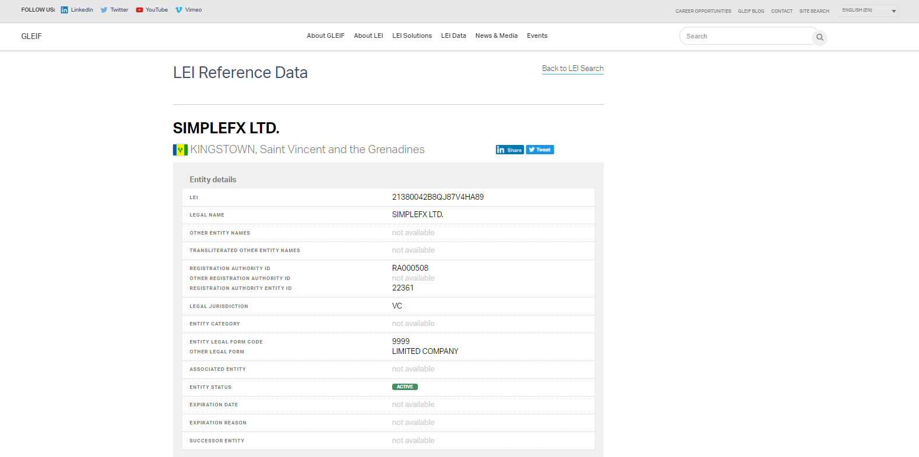Screen dimensions: 919x457
Task: Click the SIMPLEFX LTD. heading
Action: [226, 128]
